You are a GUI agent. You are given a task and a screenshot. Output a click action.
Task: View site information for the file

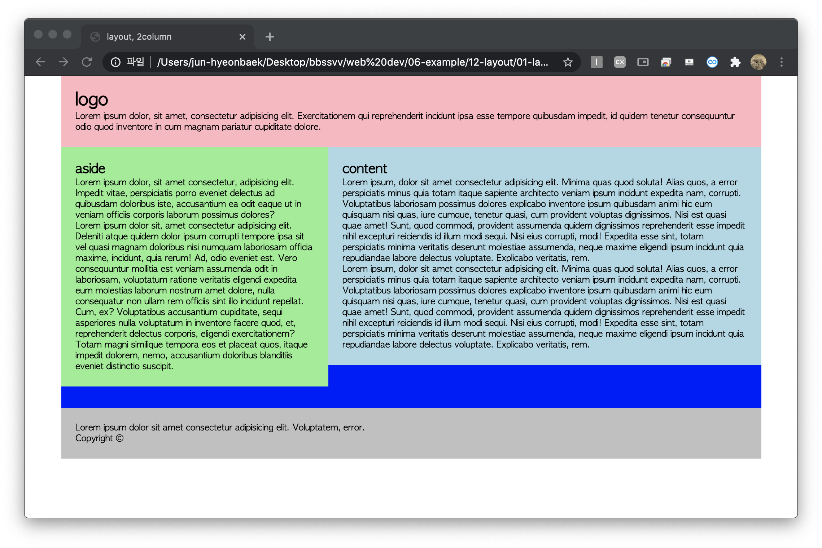(x=115, y=62)
